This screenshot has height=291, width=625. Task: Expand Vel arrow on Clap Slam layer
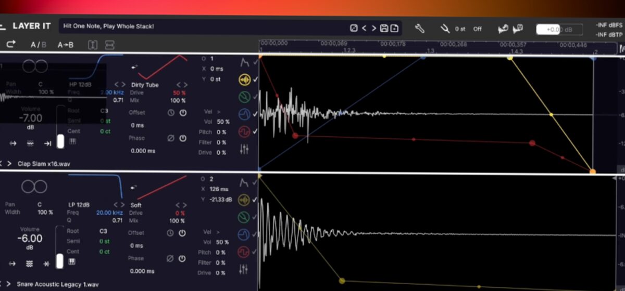(219, 112)
